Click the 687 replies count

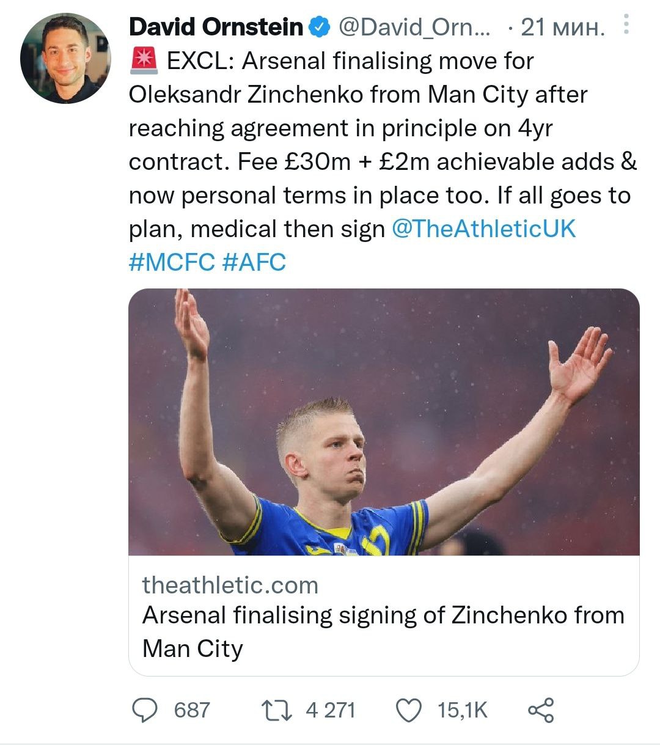click(x=192, y=710)
